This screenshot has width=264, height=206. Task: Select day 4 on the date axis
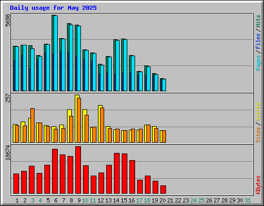coord(40,200)
